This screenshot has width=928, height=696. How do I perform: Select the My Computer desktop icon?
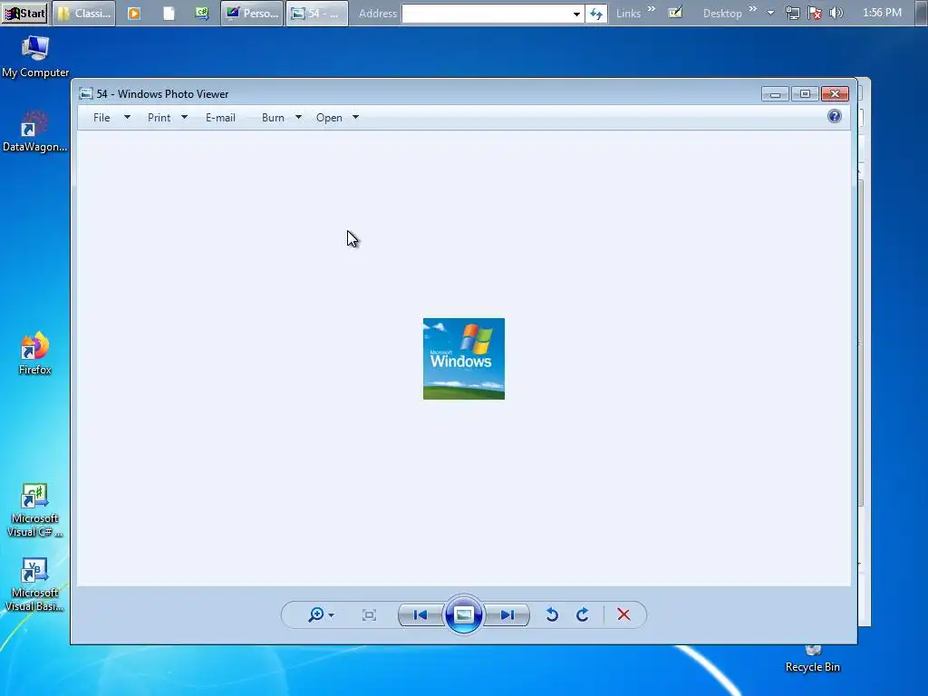coord(35,57)
